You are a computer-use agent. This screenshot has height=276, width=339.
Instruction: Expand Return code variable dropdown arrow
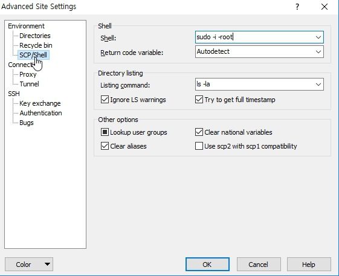tap(318, 52)
